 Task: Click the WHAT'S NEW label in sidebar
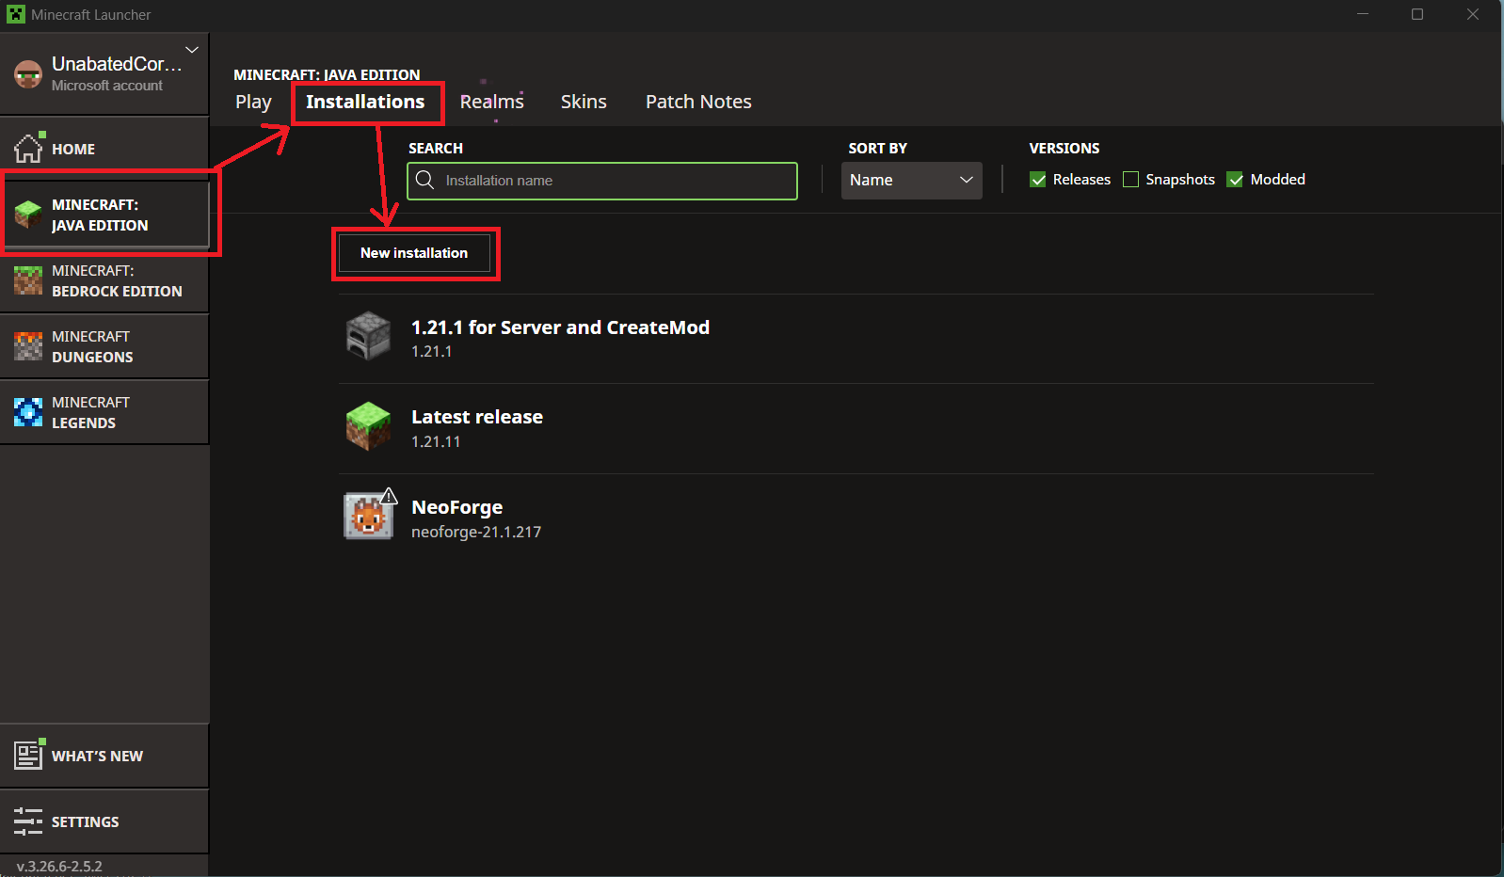tap(97, 757)
